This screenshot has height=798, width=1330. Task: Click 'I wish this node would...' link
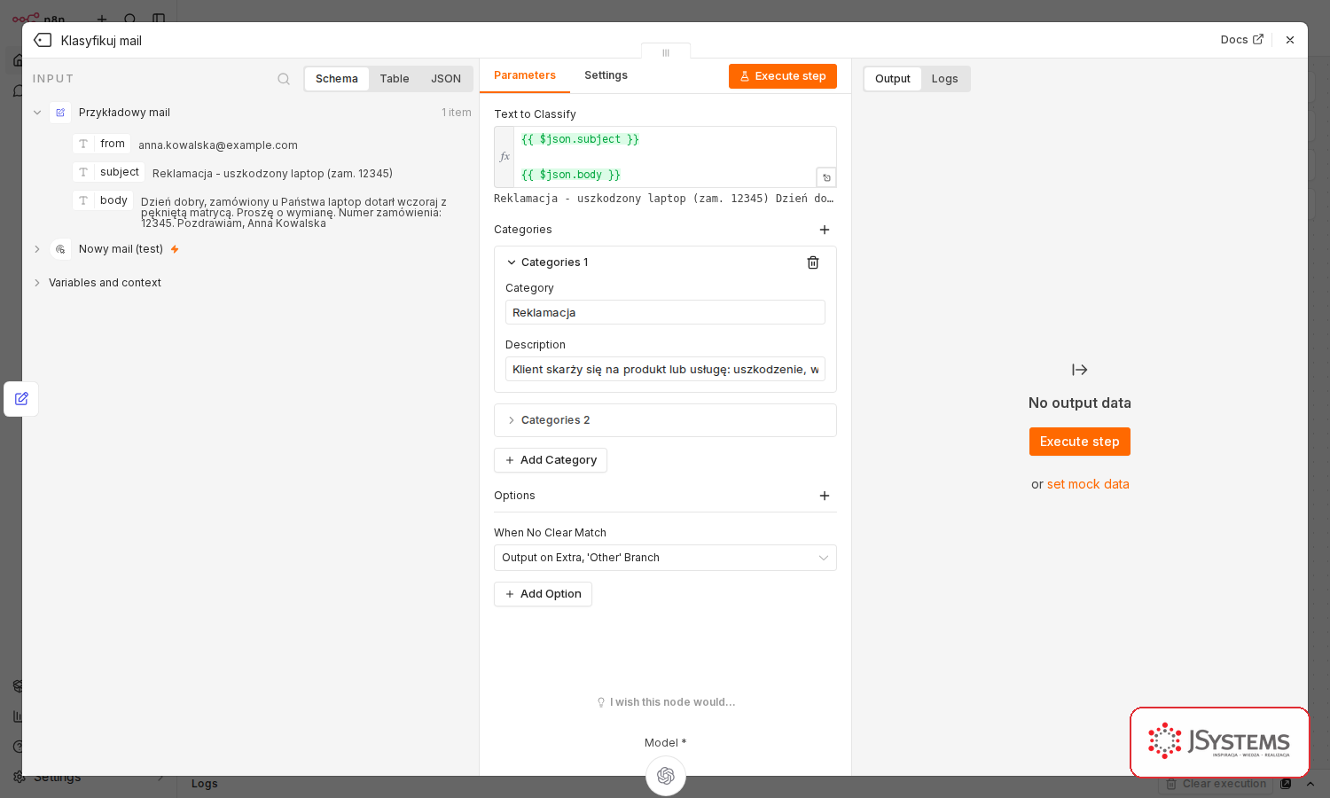666,702
